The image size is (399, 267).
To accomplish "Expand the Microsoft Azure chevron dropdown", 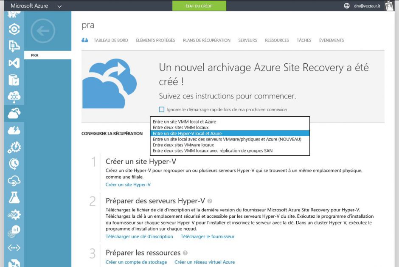I will pyautogui.click(x=59, y=6).
